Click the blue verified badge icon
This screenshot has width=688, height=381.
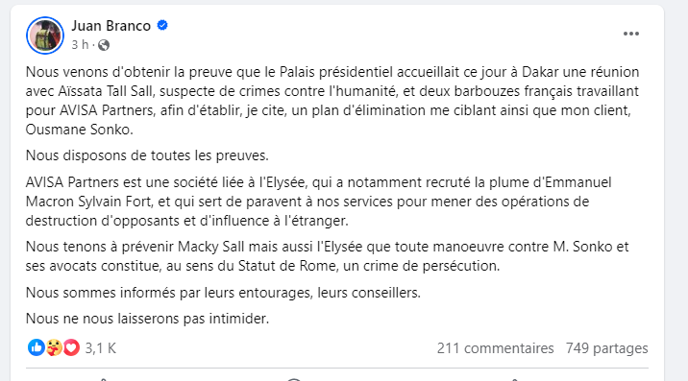(162, 25)
